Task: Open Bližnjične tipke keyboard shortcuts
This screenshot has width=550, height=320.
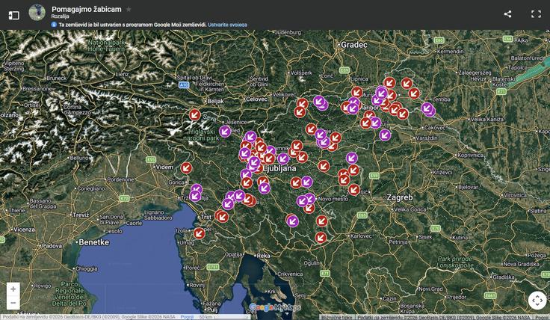Action: [336, 317]
